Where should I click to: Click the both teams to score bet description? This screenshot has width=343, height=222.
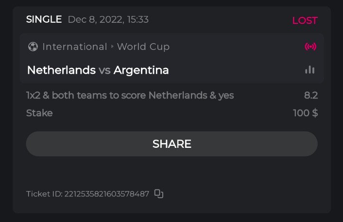click(130, 95)
